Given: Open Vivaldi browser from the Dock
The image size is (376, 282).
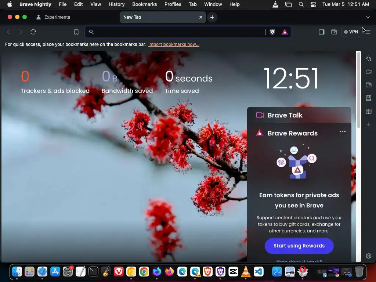Looking at the screenshot, I should coord(119,272).
